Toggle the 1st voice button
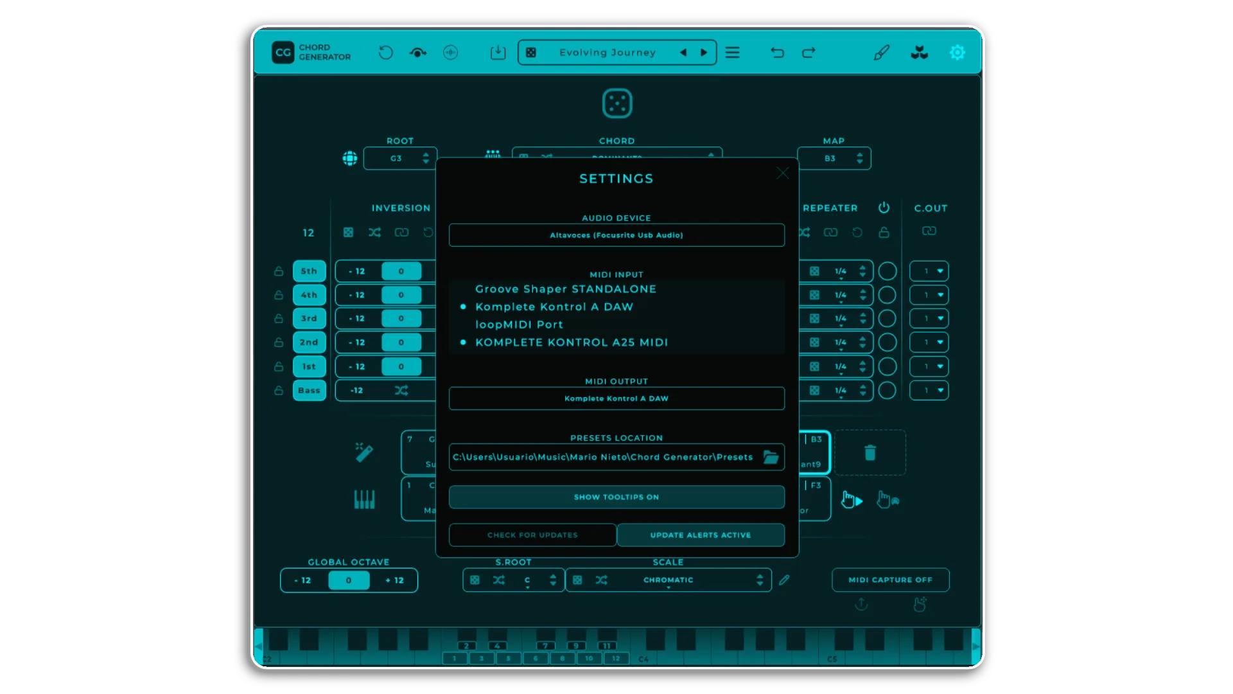Screen dimensions: 1233x694 [x=309, y=366]
